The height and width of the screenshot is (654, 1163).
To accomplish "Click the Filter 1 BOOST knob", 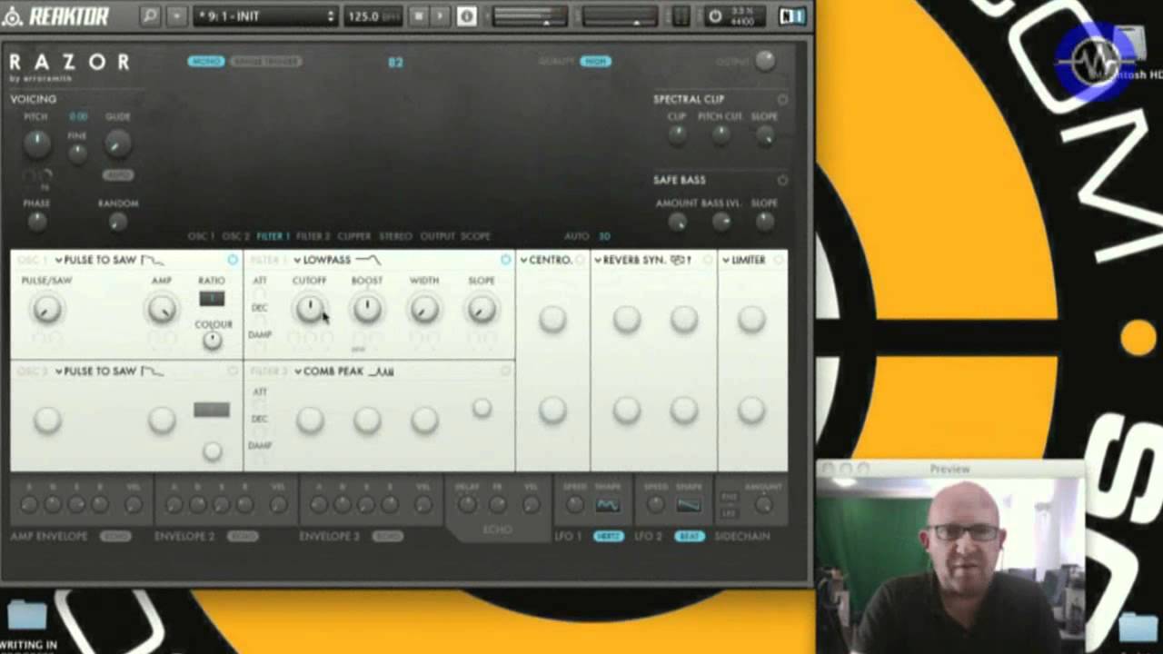I will click(367, 310).
